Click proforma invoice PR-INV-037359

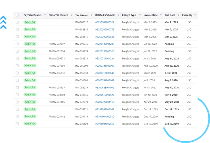pos(57,66)
